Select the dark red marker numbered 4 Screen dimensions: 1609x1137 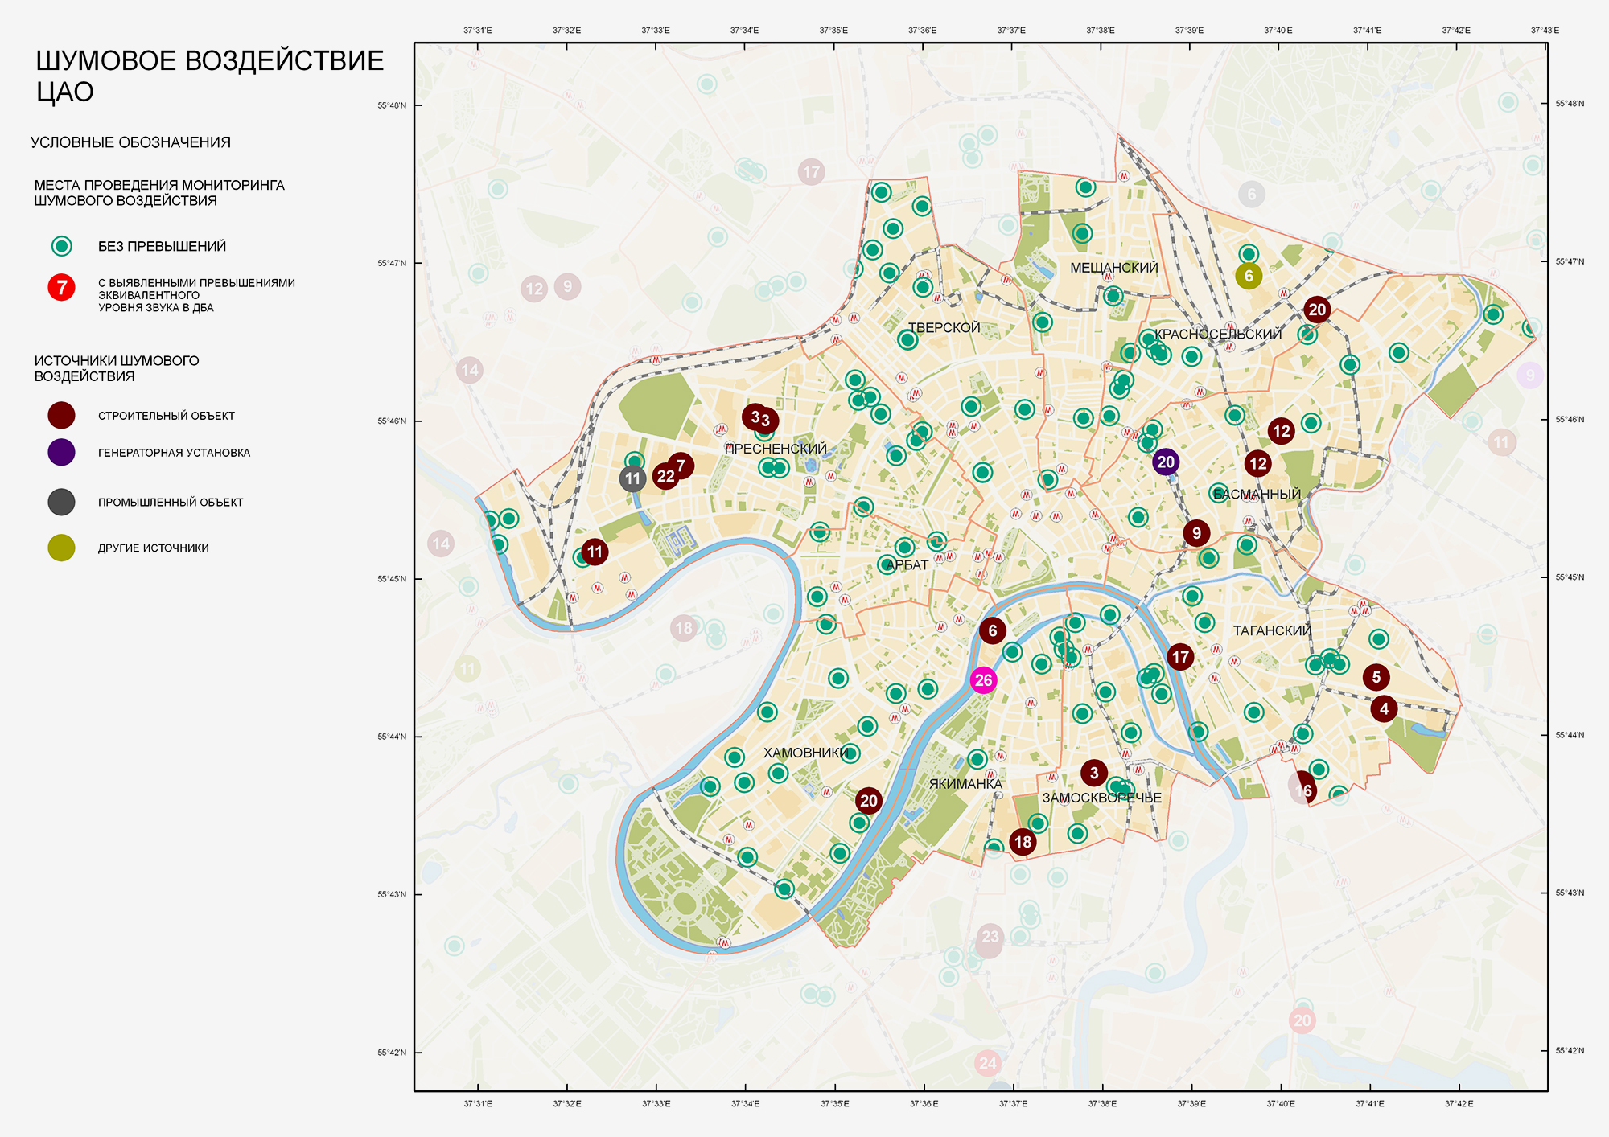coord(1383,708)
